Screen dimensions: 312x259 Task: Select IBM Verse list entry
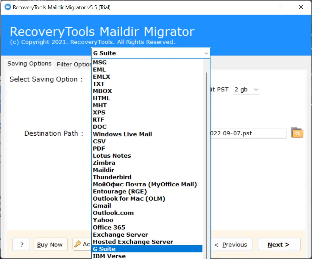pos(109,256)
